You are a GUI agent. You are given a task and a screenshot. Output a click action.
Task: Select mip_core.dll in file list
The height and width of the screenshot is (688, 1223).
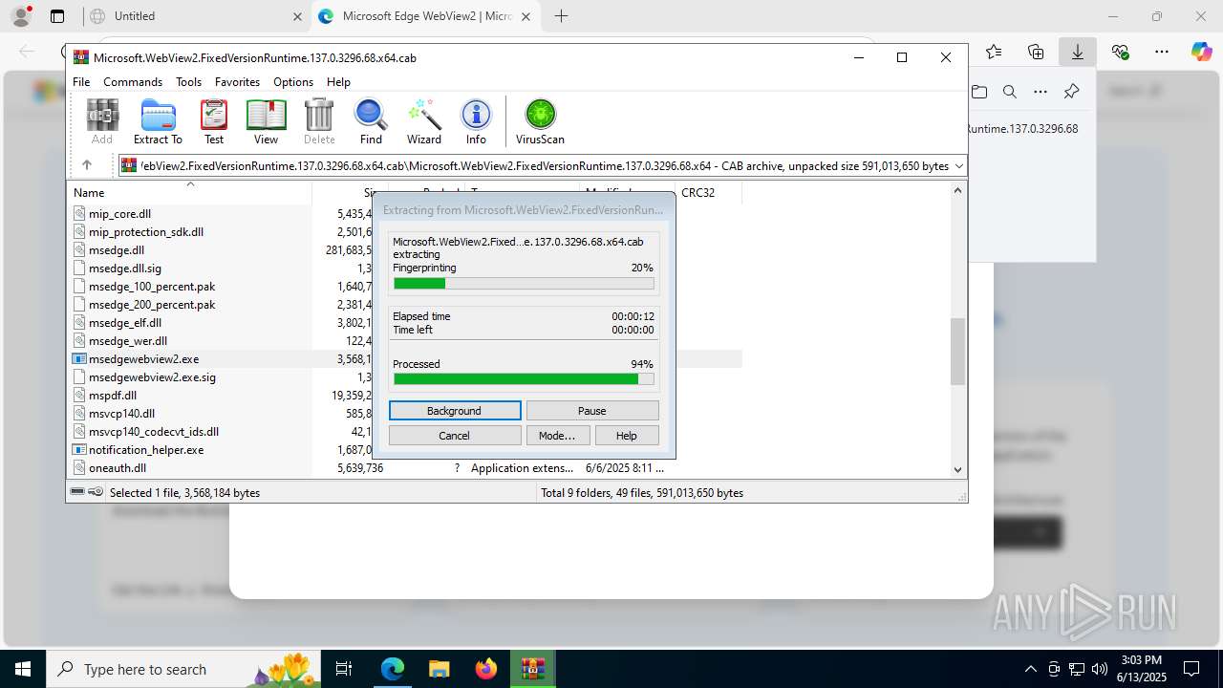point(119,214)
